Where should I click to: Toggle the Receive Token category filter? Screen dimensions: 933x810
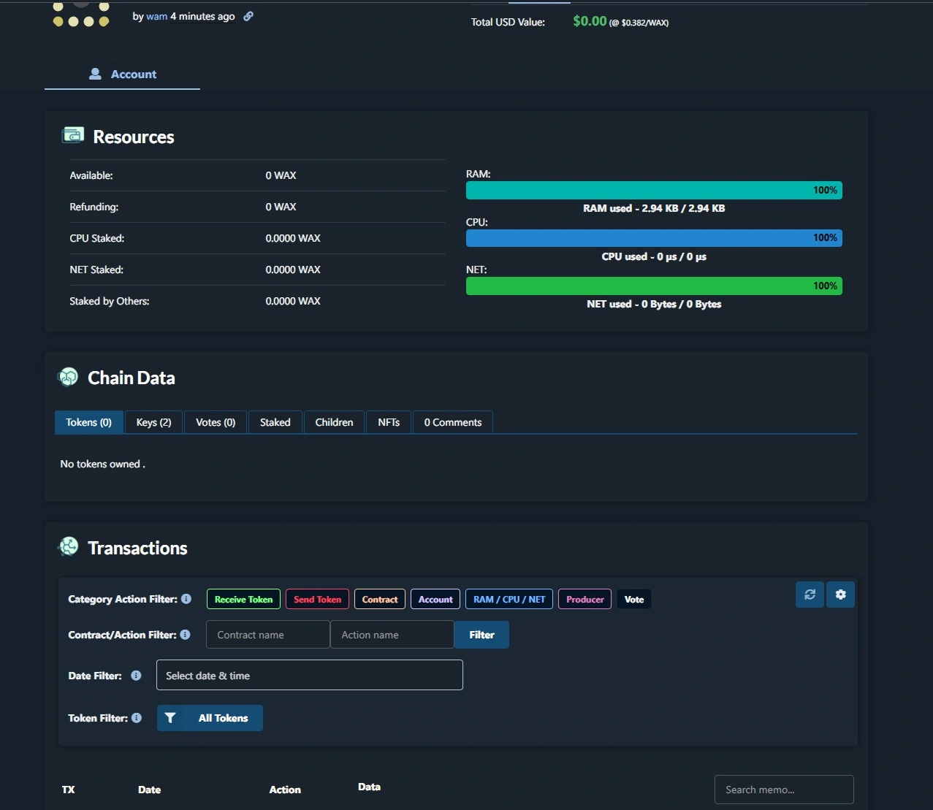point(243,600)
